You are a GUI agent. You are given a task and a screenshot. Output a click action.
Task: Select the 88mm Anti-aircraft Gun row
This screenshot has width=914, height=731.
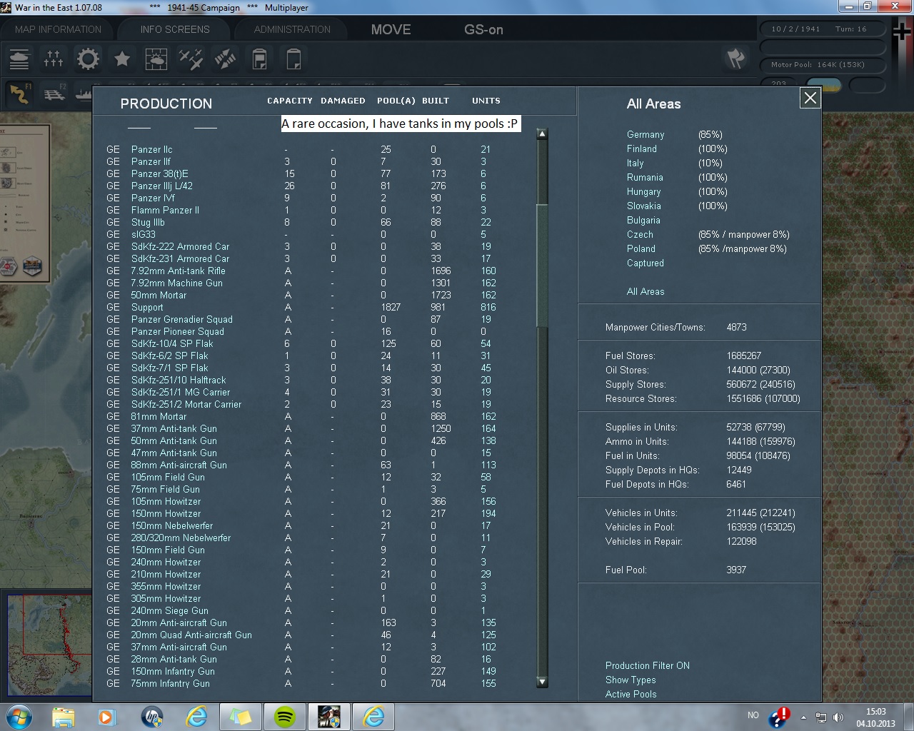coord(300,465)
